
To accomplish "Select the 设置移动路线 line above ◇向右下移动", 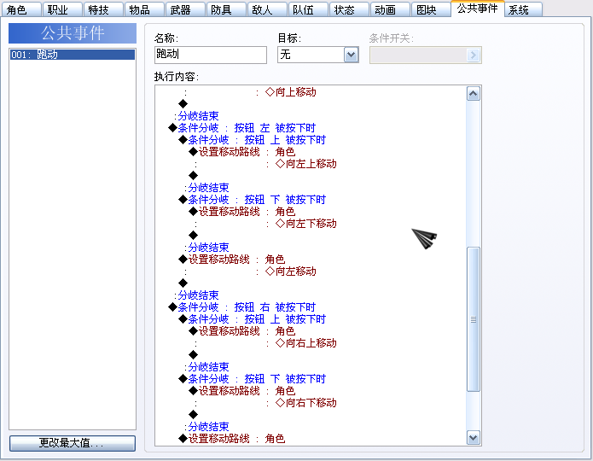I will [x=242, y=391].
